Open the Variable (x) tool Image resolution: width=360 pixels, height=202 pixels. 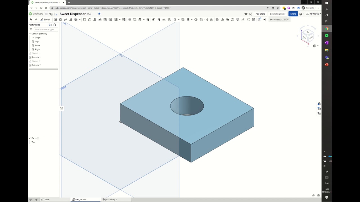click(206, 20)
